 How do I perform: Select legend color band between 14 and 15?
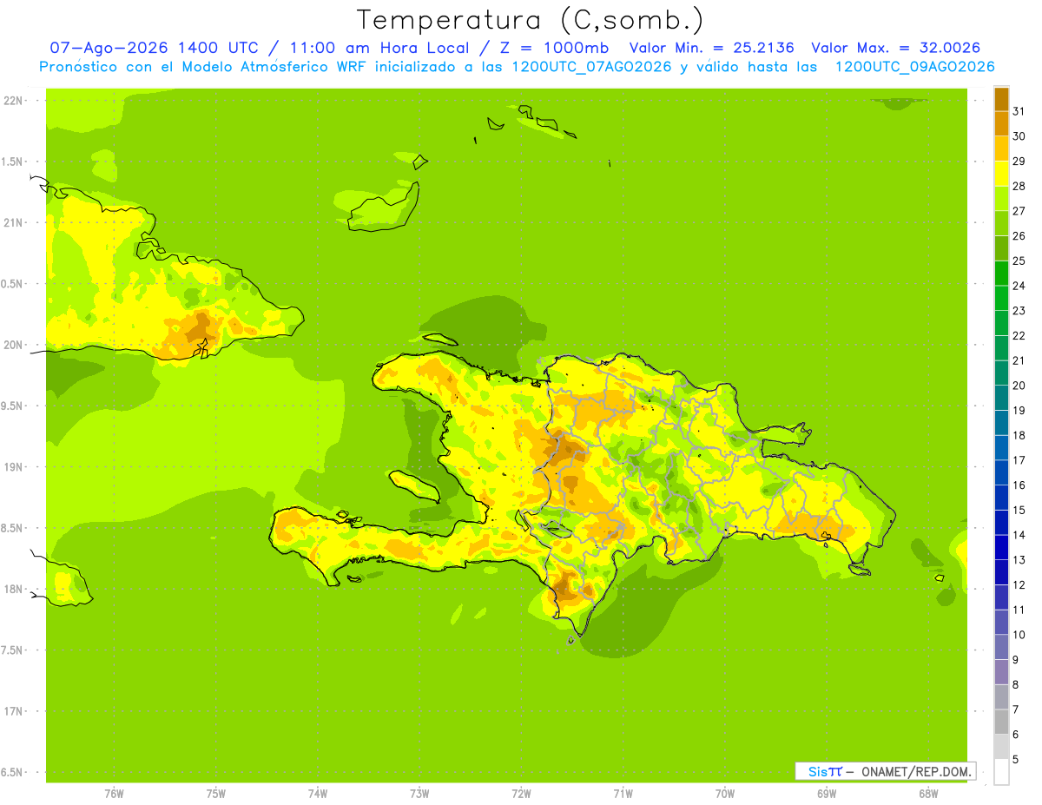1001,523
